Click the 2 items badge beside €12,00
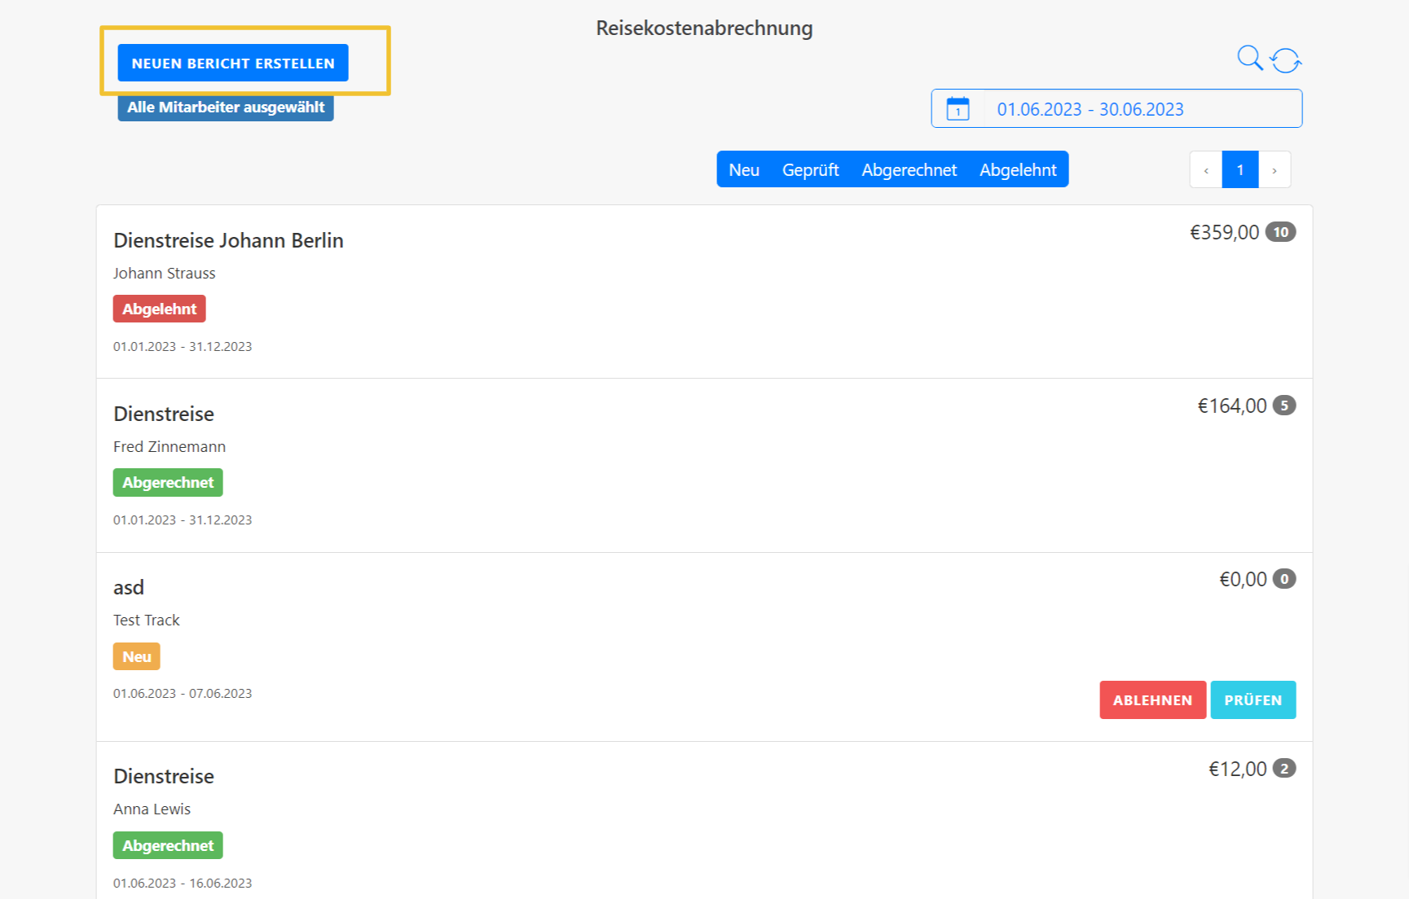The image size is (1409, 899). [1284, 769]
